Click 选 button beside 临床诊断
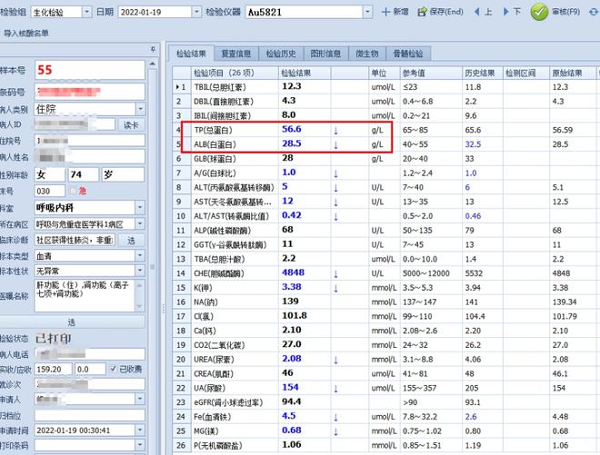The image size is (600, 455). point(131,241)
